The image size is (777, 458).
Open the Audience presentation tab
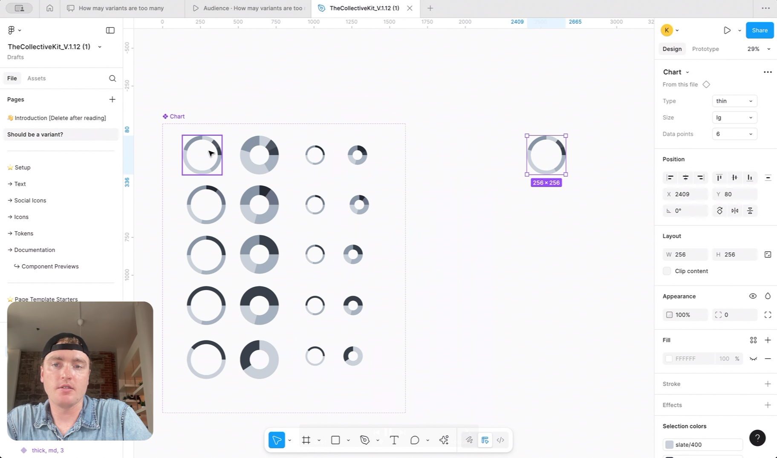248,8
